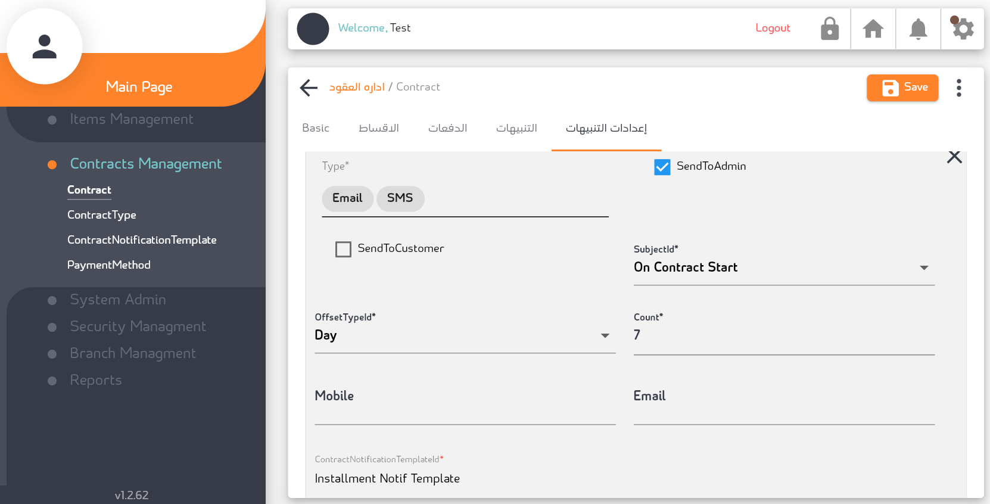This screenshot has height=504, width=990.
Task: Open settings gear icon
Action: 963,29
